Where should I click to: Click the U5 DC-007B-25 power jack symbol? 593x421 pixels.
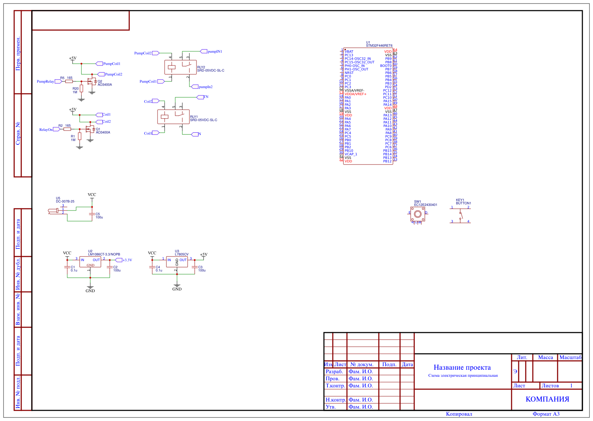pyautogui.click(x=57, y=211)
